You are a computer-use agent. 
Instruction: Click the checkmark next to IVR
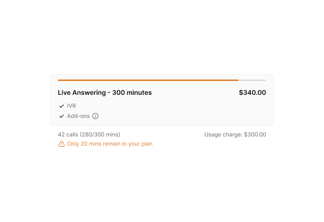click(62, 106)
